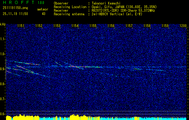The height and width of the screenshot is (120, 189).
Task: Select the R820T2(RTL-SDR) SDR-Sharp 53.372MHz text
Action: pos(123,10)
